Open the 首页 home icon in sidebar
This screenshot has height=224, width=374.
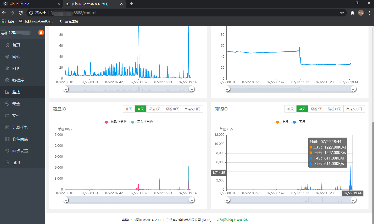coord(7,45)
